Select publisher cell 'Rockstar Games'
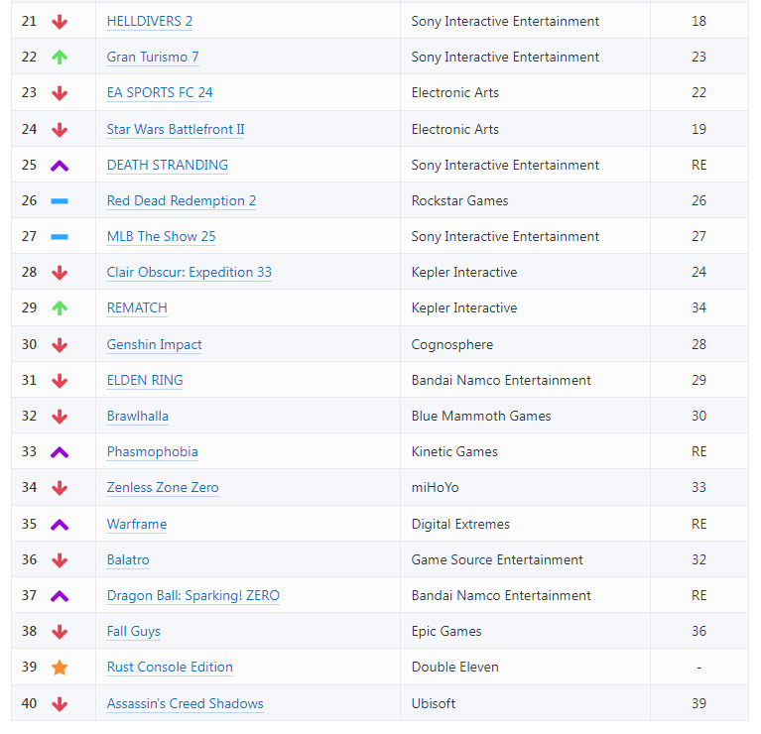761x734 pixels. click(x=525, y=200)
